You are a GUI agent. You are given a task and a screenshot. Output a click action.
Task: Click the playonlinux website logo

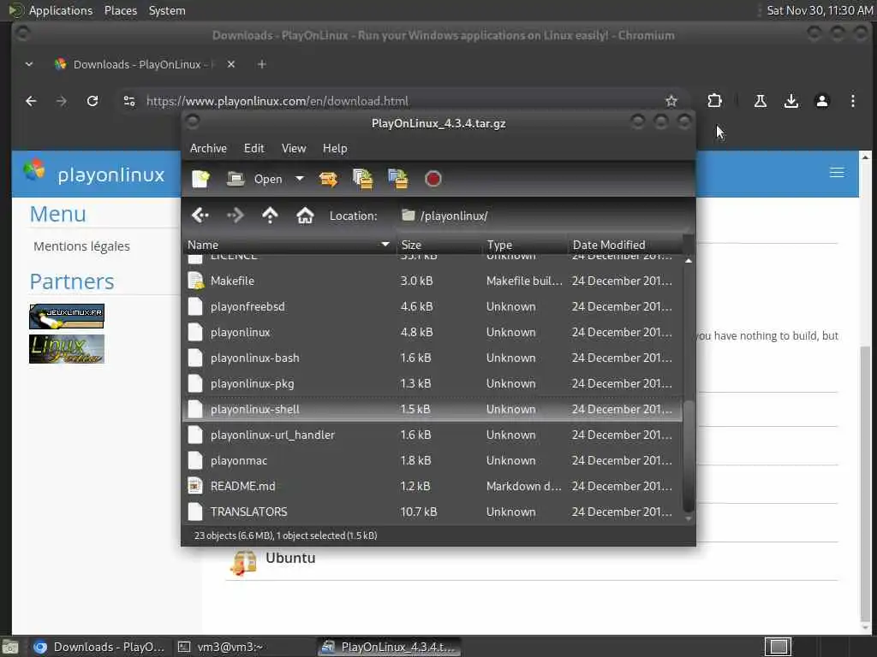click(x=94, y=173)
